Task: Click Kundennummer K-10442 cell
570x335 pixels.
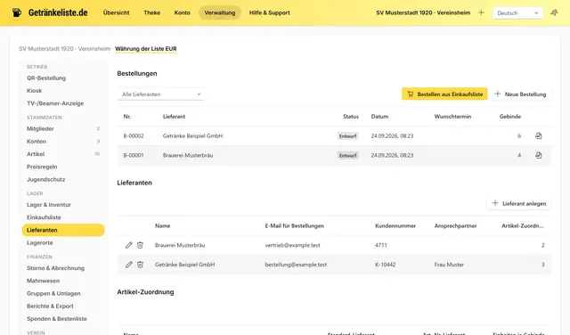Action: [386, 265]
